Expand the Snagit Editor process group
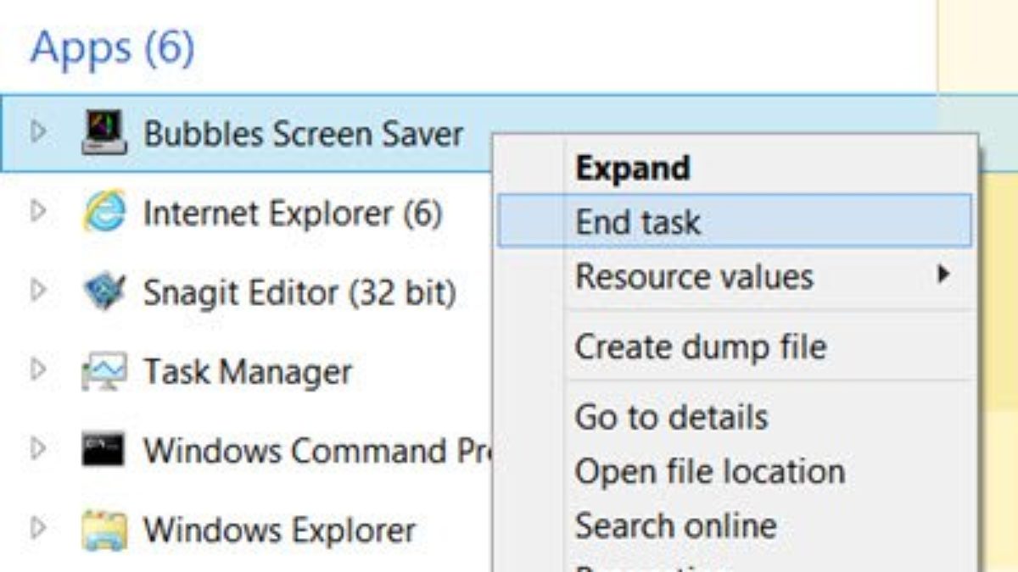 (37, 292)
